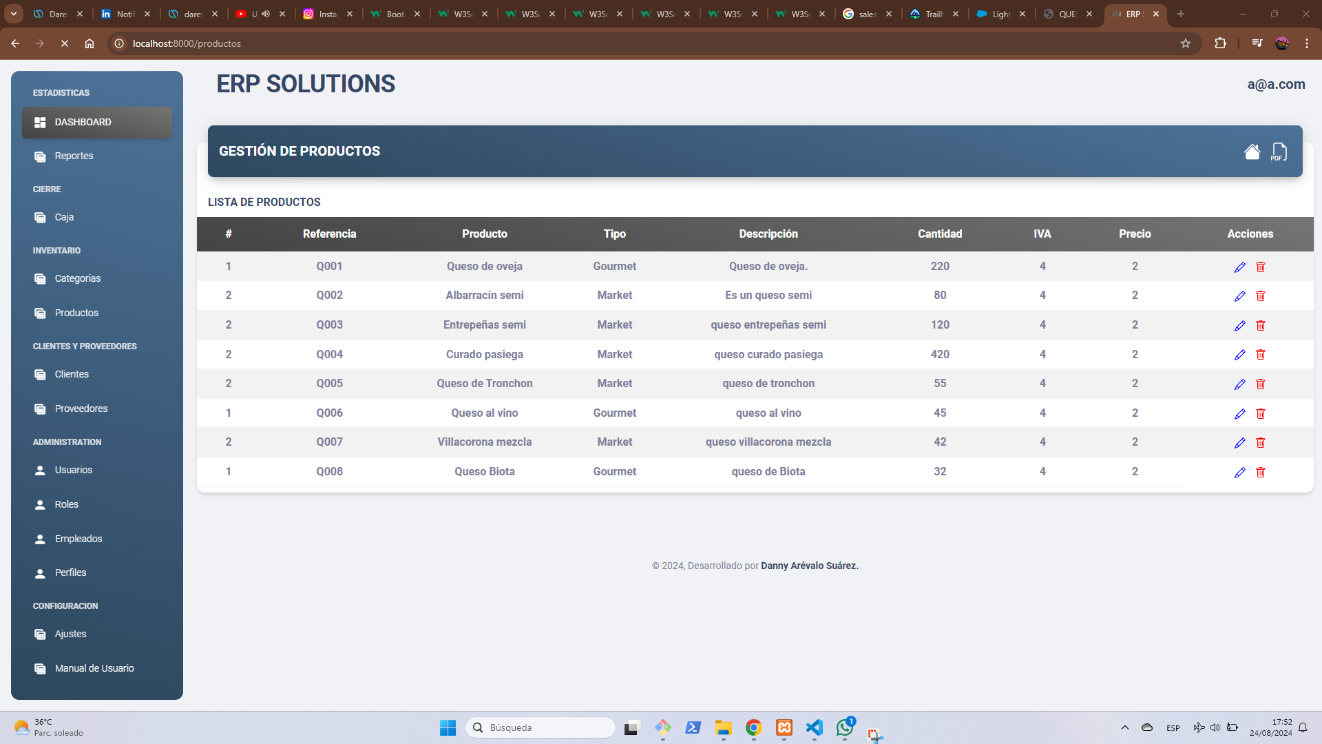Viewport: 1322px width, 744px height.
Task: Edit the Queso al vino product
Action: tap(1239, 414)
